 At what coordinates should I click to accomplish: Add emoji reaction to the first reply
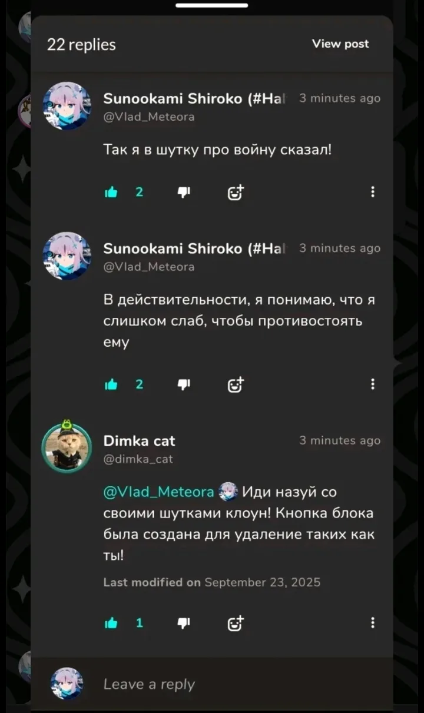[236, 192]
